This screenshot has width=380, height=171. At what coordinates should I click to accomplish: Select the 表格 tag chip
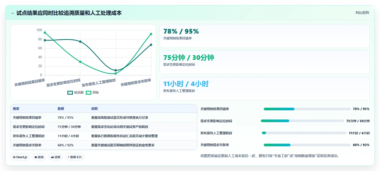(x=39, y=157)
